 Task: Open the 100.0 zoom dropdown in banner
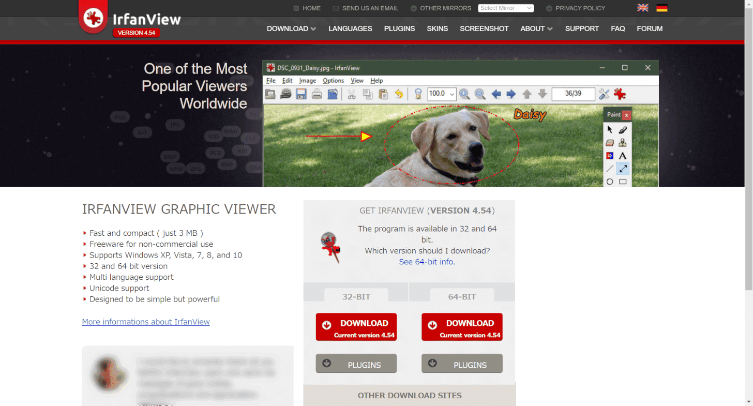click(442, 94)
